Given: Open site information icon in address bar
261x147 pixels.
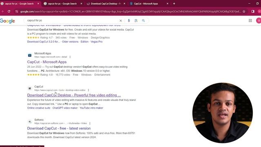Looking at the screenshot, I should click(x=17, y=11).
